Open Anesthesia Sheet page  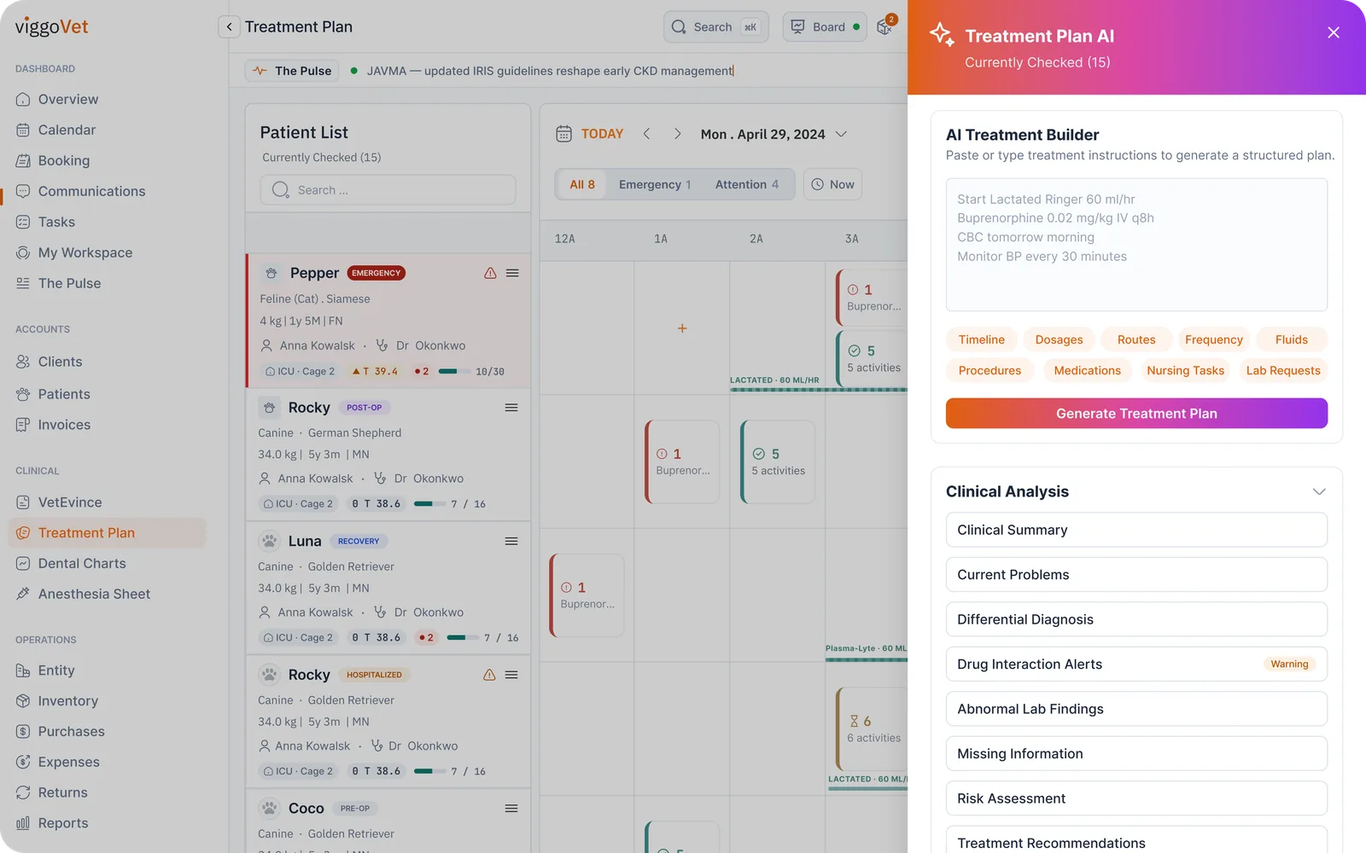point(84,595)
